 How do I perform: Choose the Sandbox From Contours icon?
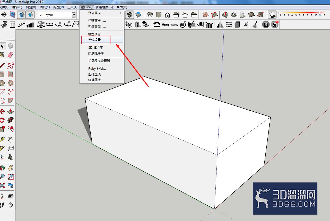point(205,15)
